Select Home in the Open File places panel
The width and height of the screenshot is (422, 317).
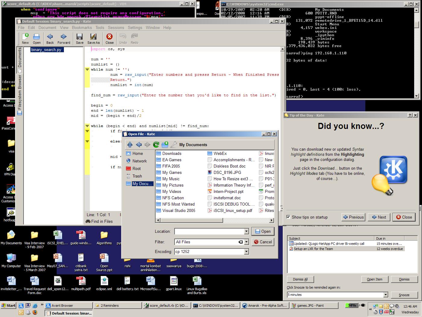pos(134,153)
